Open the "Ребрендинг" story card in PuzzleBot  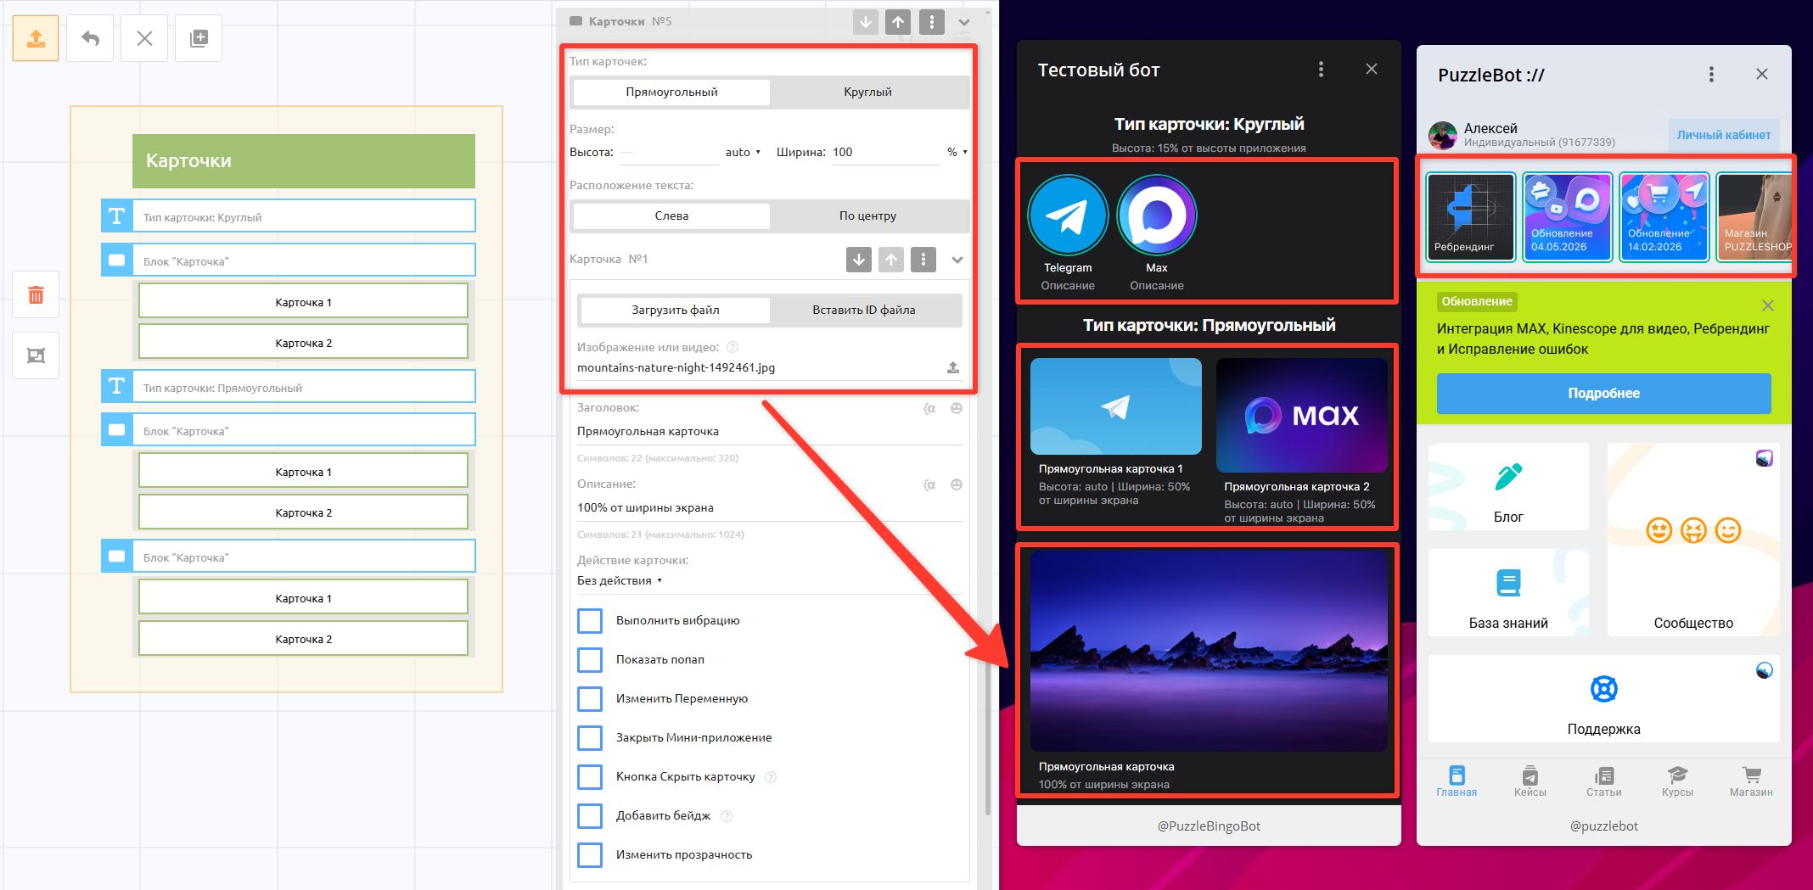point(1470,217)
